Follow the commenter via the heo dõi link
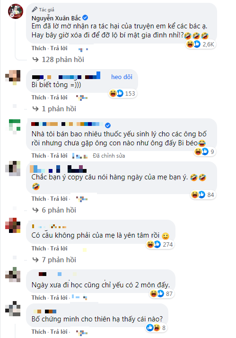This screenshot has height=338, width=236. 122,77
